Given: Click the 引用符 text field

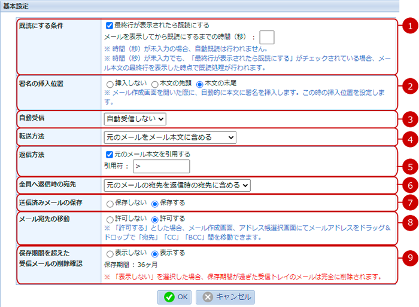Looking at the screenshot, I should (162, 167).
